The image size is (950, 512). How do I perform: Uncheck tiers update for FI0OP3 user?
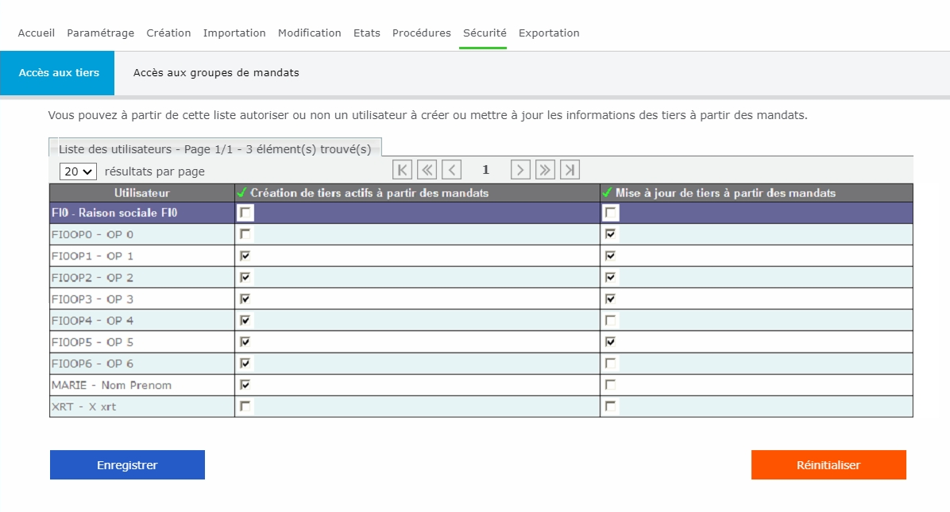coord(611,298)
